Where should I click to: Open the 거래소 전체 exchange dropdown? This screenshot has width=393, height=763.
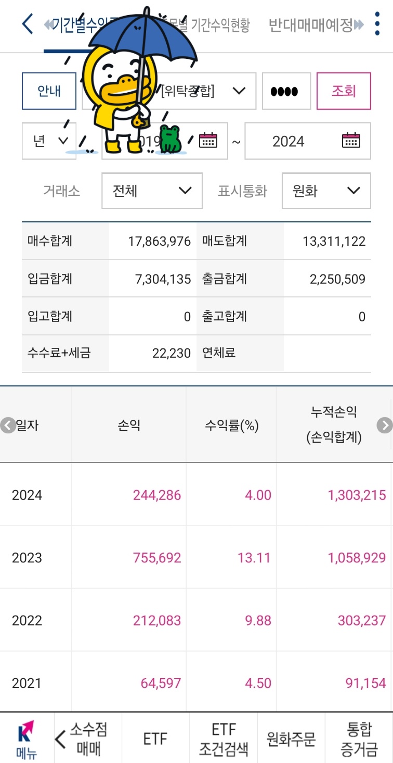(x=151, y=191)
